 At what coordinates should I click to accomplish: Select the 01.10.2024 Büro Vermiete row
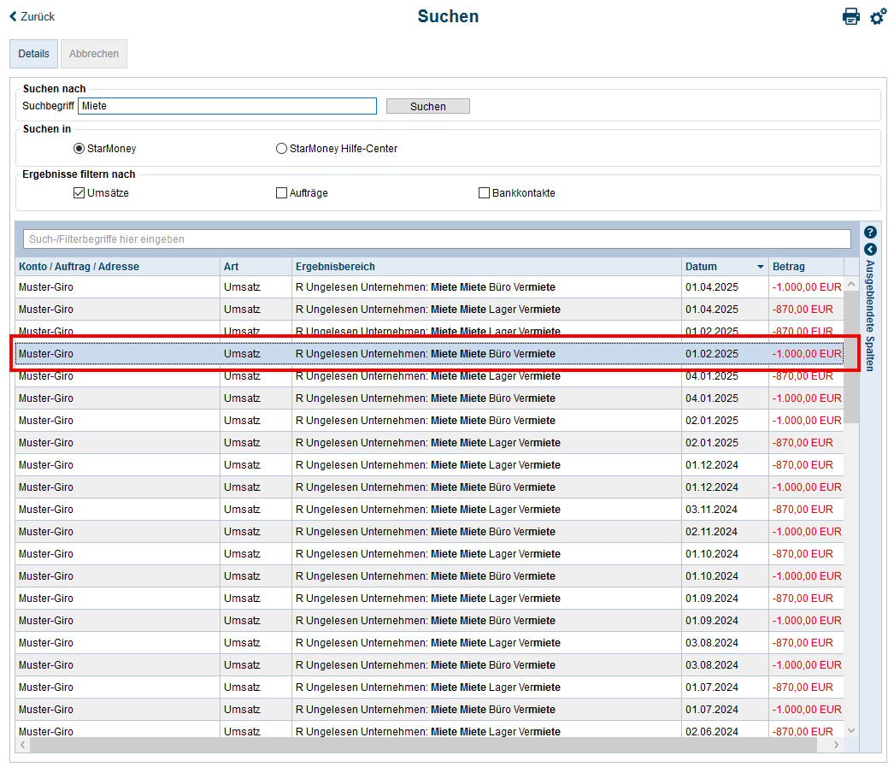click(x=429, y=576)
